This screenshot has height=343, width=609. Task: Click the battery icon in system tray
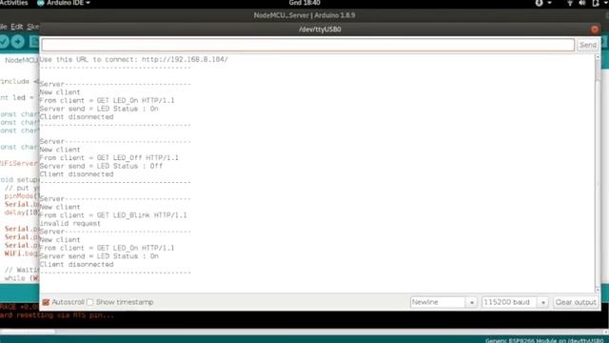coord(596,3)
